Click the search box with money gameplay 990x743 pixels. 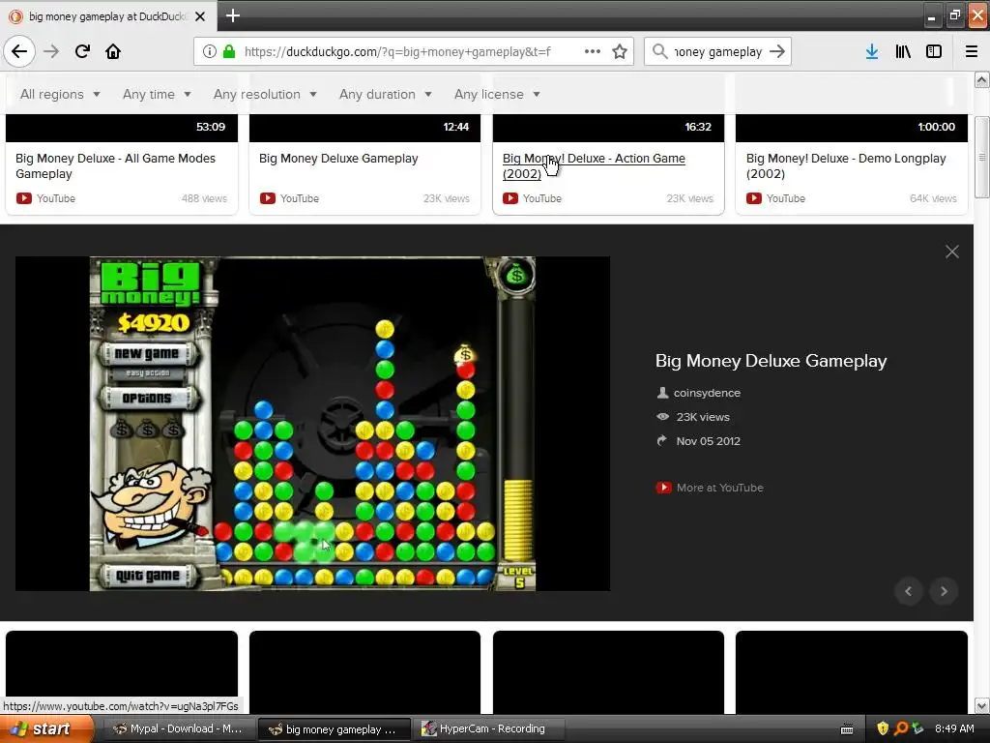pos(718,51)
